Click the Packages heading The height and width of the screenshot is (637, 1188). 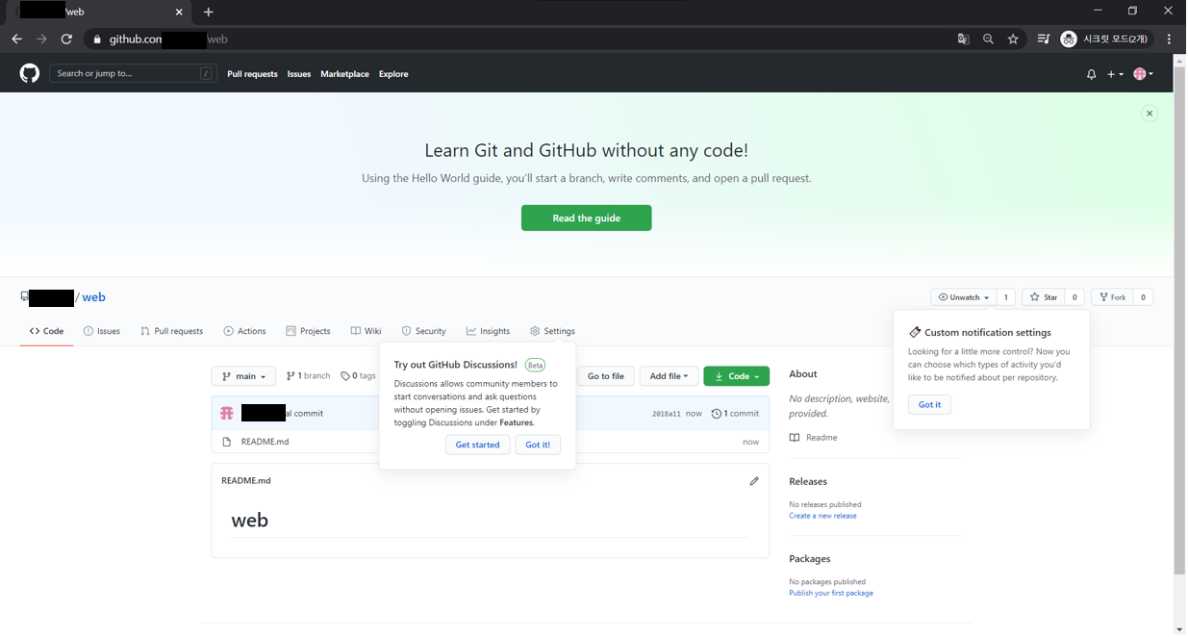pyautogui.click(x=810, y=558)
